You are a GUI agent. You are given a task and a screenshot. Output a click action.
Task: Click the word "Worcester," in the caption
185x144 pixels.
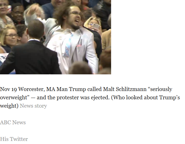pyautogui.click(x=31, y=89)
